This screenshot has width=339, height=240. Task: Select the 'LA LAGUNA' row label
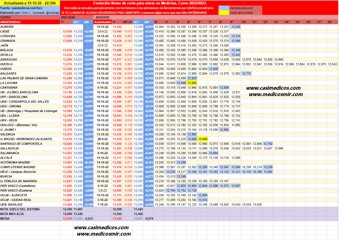tap(30, 83)
